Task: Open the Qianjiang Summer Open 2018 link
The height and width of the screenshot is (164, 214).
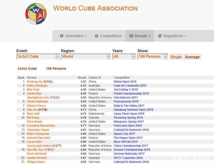Action: [133, 109]
